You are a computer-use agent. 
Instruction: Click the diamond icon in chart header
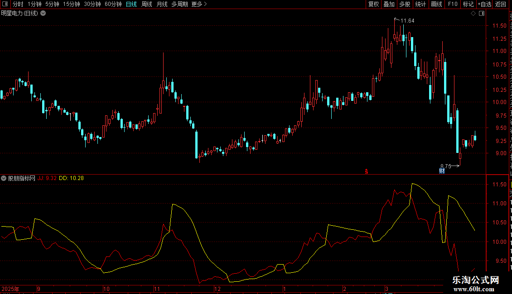click(473, 14)
